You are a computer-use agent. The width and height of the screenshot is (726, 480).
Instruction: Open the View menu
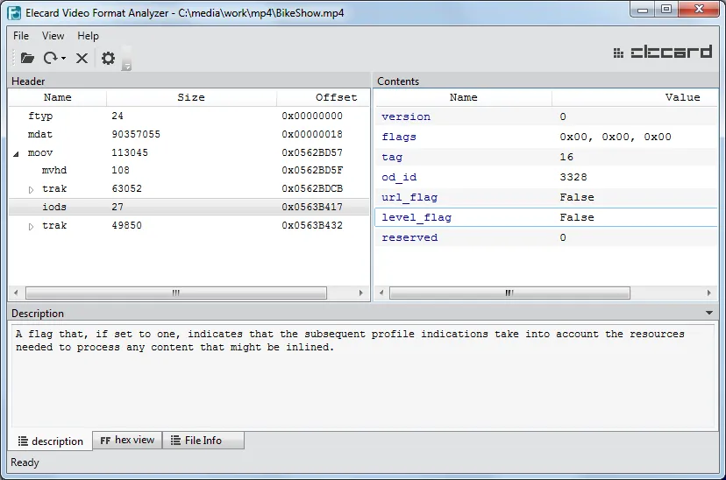click(53, 36)
